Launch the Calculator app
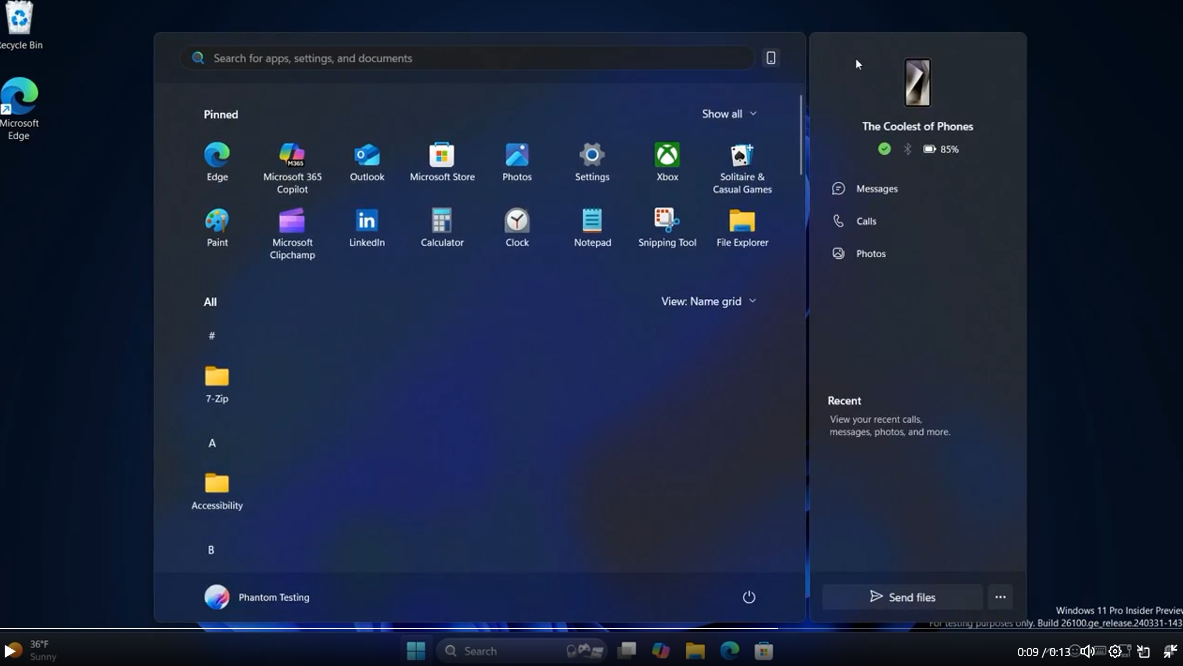Image resolution: width=1183 pixels, height=666 pixels. pyautogui.click(x=442, y=227)
